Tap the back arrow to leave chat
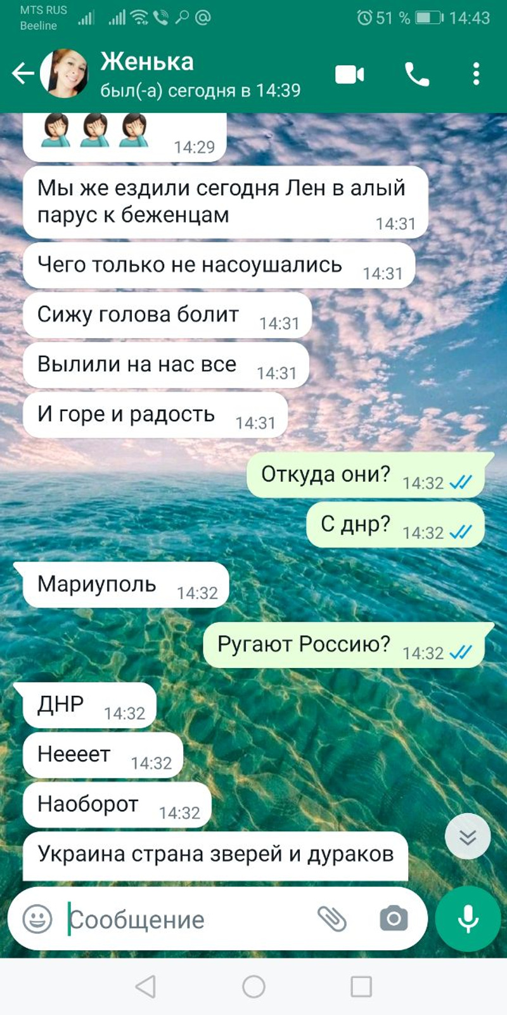The image size is (507, 1015). coord(23,74)
